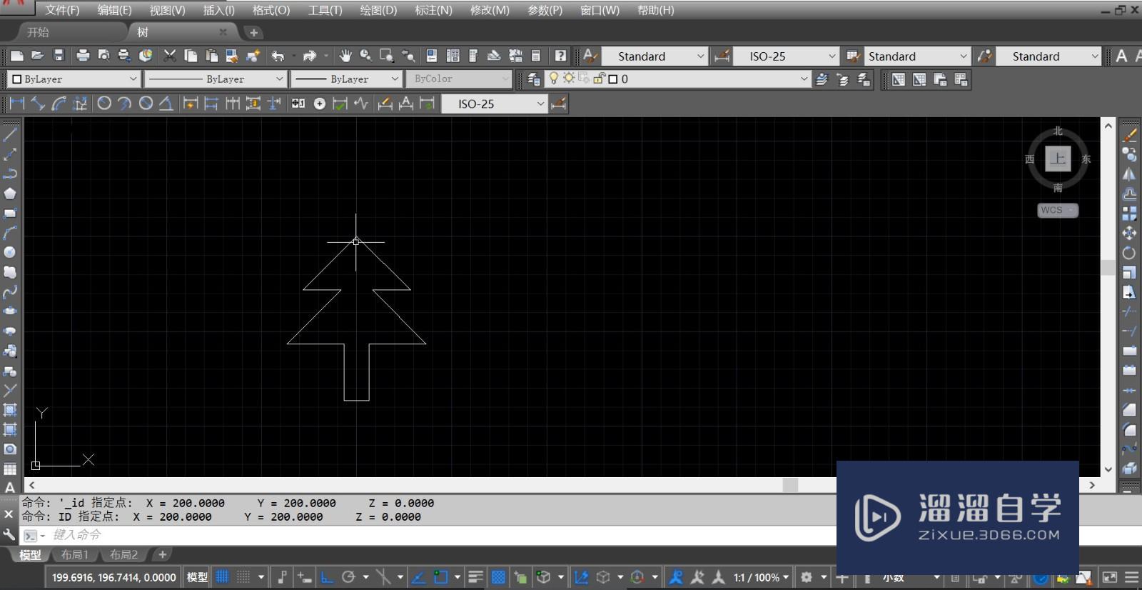This screenshot has height=590, width=1142.
Task: Click the Help question mark icon
Action: (561, 56)
